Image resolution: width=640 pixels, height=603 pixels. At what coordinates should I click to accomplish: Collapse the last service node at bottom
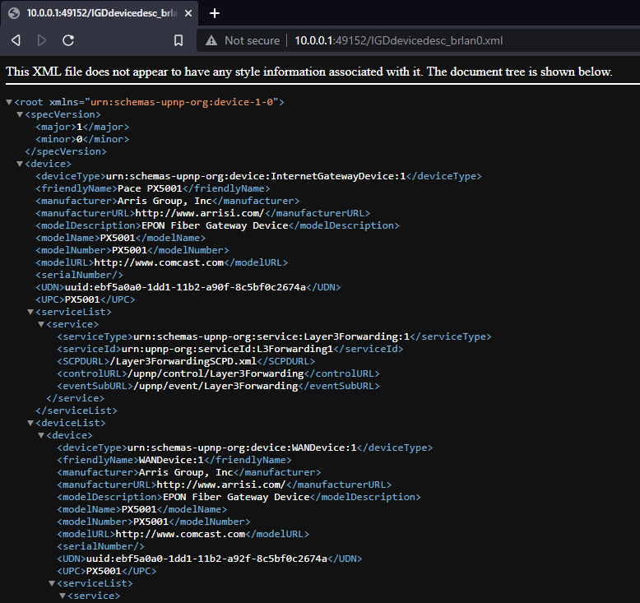pos(63,596)
